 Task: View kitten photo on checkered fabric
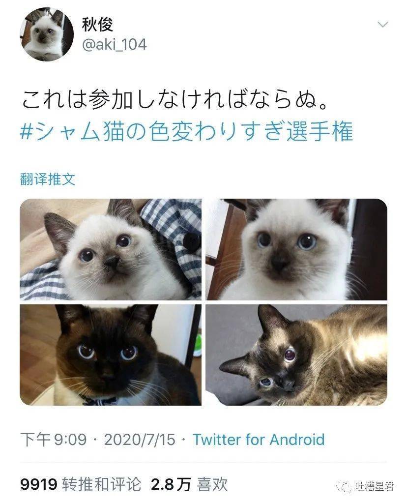pos(111,249)
